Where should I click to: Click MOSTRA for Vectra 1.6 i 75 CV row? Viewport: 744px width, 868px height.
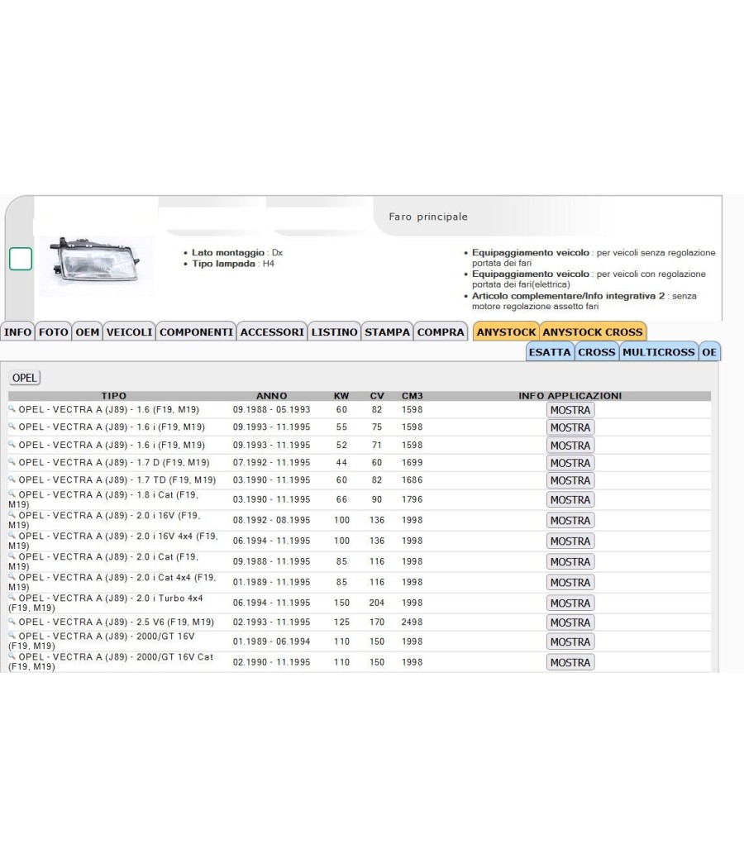coord(570,427)
